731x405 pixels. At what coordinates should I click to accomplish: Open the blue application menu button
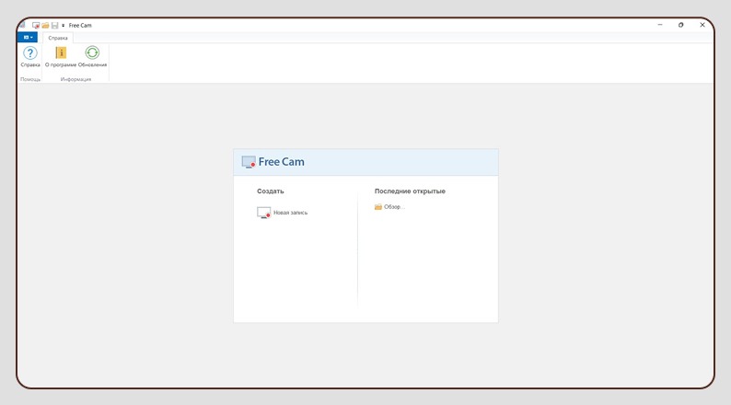pos(28,38)
